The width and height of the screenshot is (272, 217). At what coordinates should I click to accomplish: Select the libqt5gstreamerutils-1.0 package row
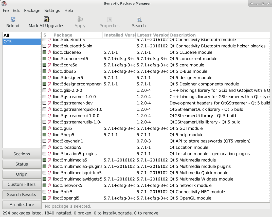point(156,122)
